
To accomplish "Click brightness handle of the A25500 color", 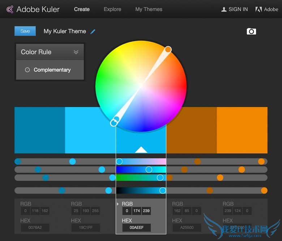I will [210, 190].
